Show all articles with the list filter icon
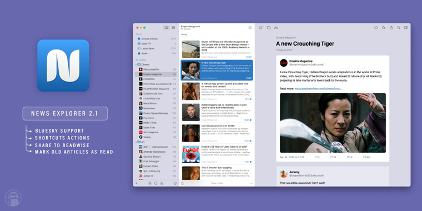This screenshot has height=211, width=422. point(150,183)
